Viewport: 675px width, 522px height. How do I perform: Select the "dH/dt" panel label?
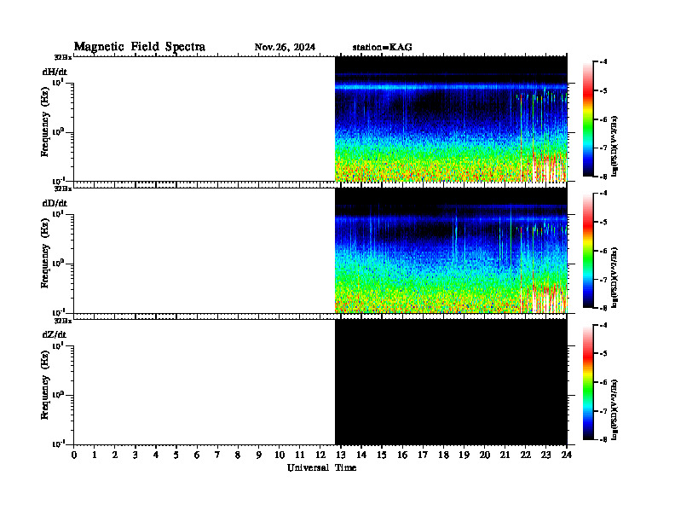point(55,72)
